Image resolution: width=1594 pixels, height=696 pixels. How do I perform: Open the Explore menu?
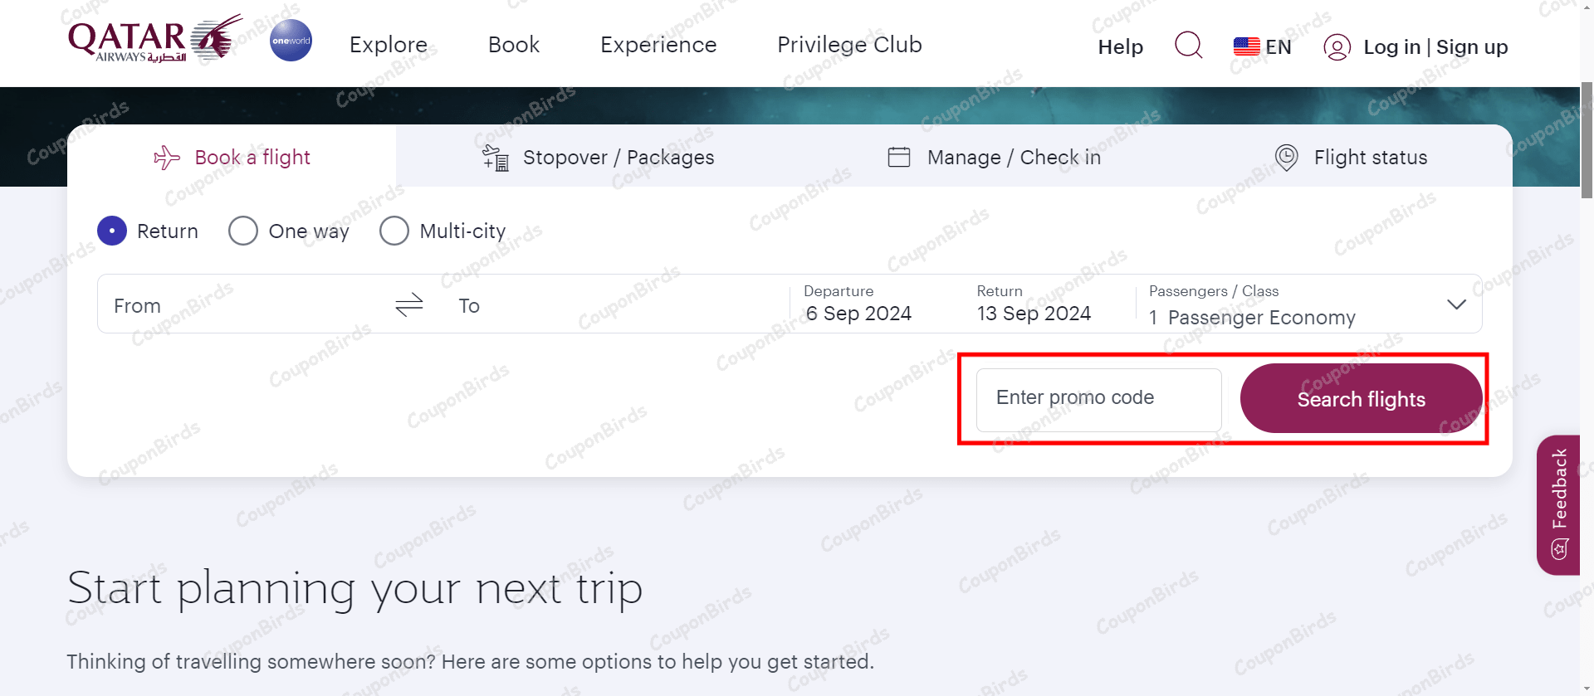click(x=388, y=45)
